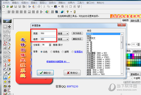Click the 高度 height input field
Image resolution: width=141 pixels, height=95 pixels.
48,39
